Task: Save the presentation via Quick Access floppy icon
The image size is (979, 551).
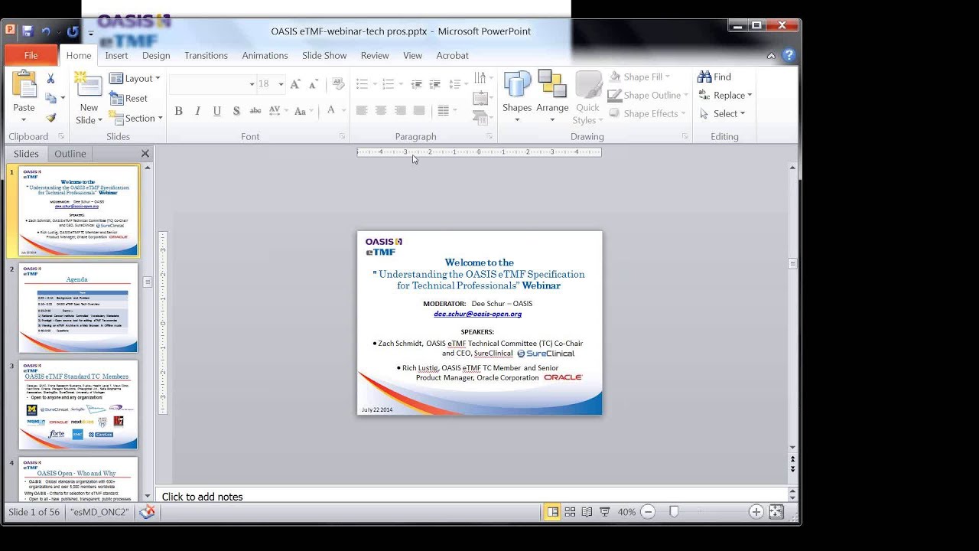Action: pos(28,31)
